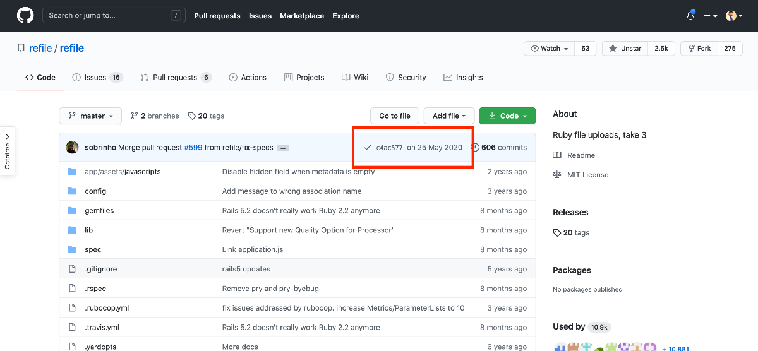Open Marketplace in top navigation
Screen dimensions: 758x351
click(x=302, y=16)
